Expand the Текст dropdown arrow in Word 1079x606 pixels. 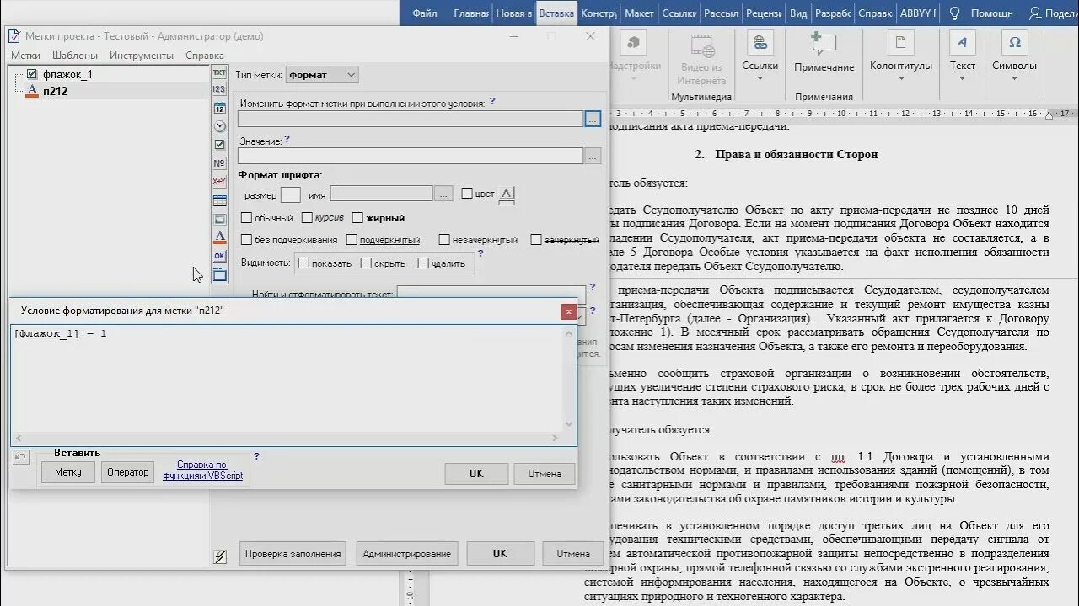(x=962, y=80)
